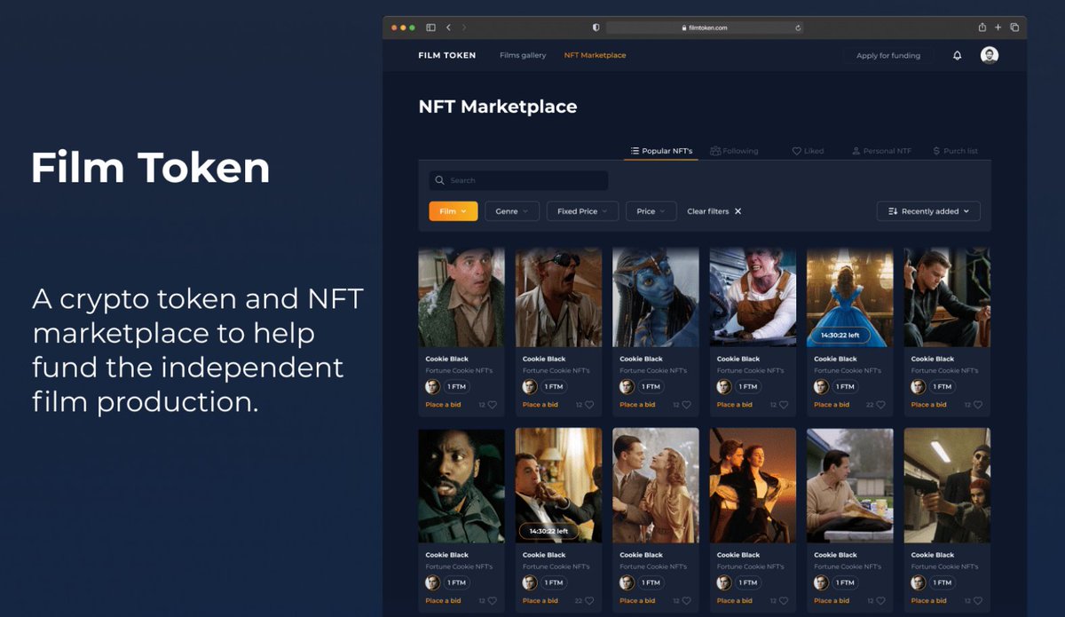Open the browser share icon
Screen dimensions: 1065x617
[982, 28]
